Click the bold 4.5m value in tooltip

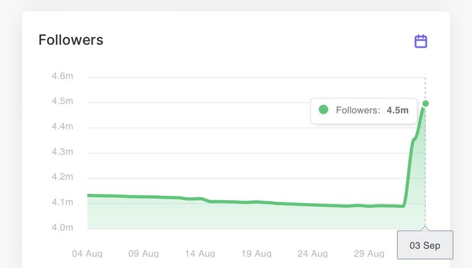[397, 111]
